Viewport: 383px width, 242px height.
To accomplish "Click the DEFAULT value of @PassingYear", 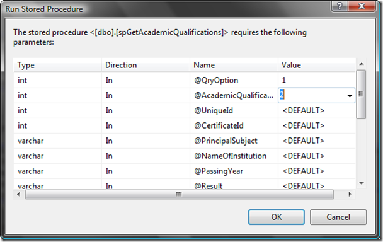I will pos(317,171).
